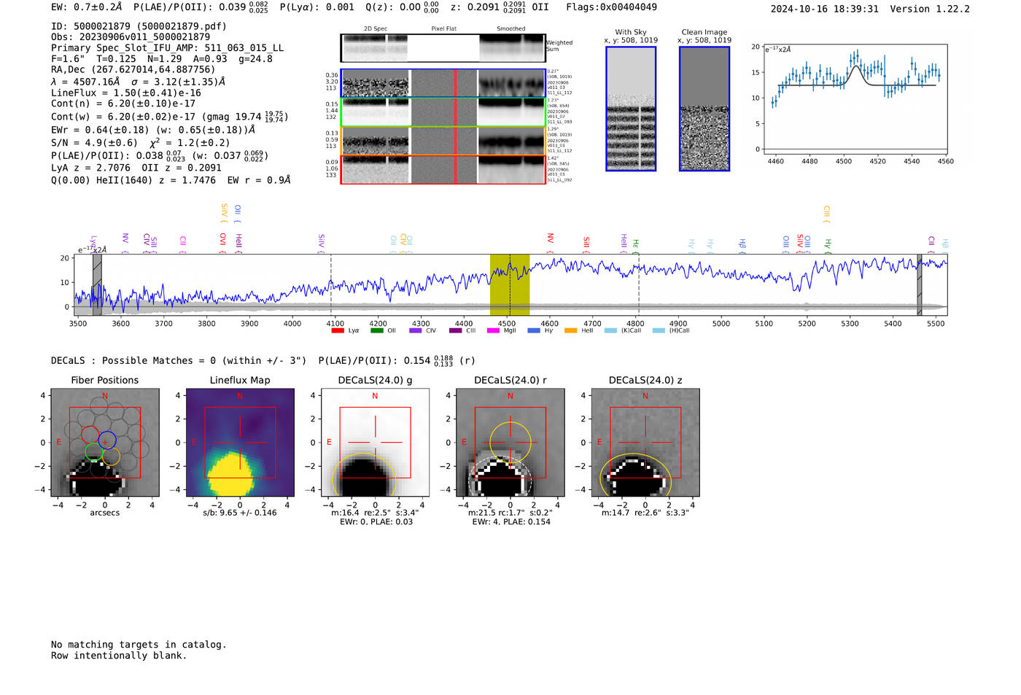Open the Lineflux Map panel

tap(240, 443)
